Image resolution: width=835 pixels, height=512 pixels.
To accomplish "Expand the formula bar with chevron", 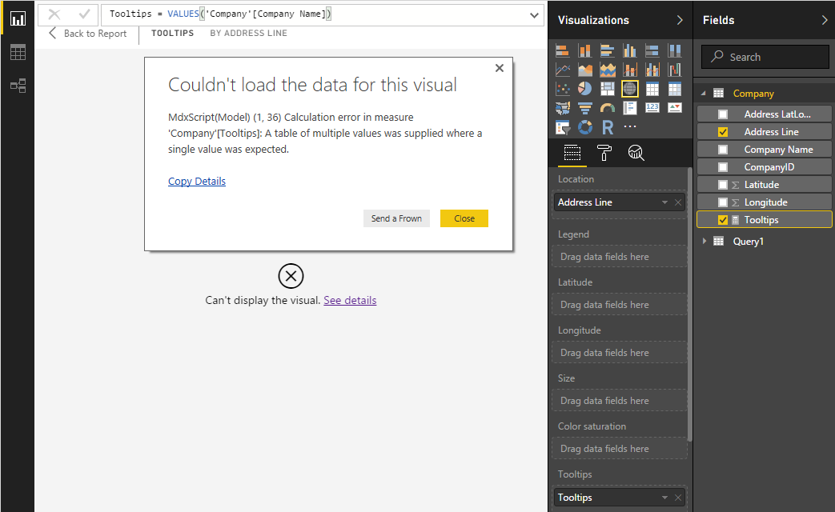I will 534,15.
